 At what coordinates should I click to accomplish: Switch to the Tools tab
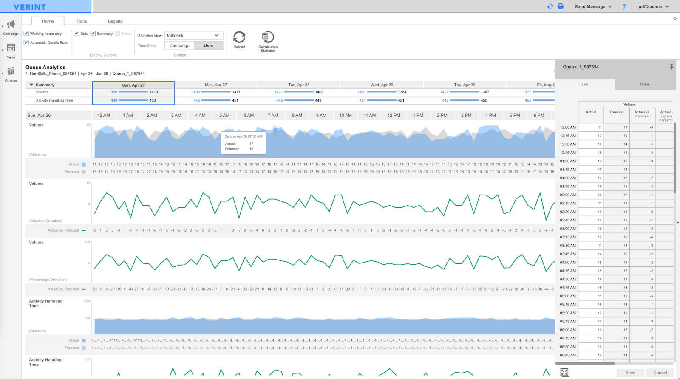pos(82,21)
